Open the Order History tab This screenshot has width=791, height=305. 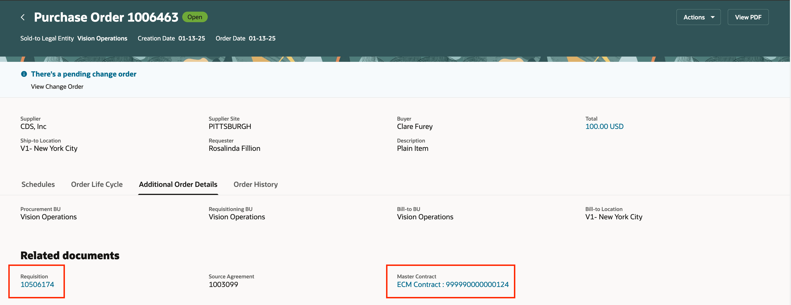tap(255, 184)
